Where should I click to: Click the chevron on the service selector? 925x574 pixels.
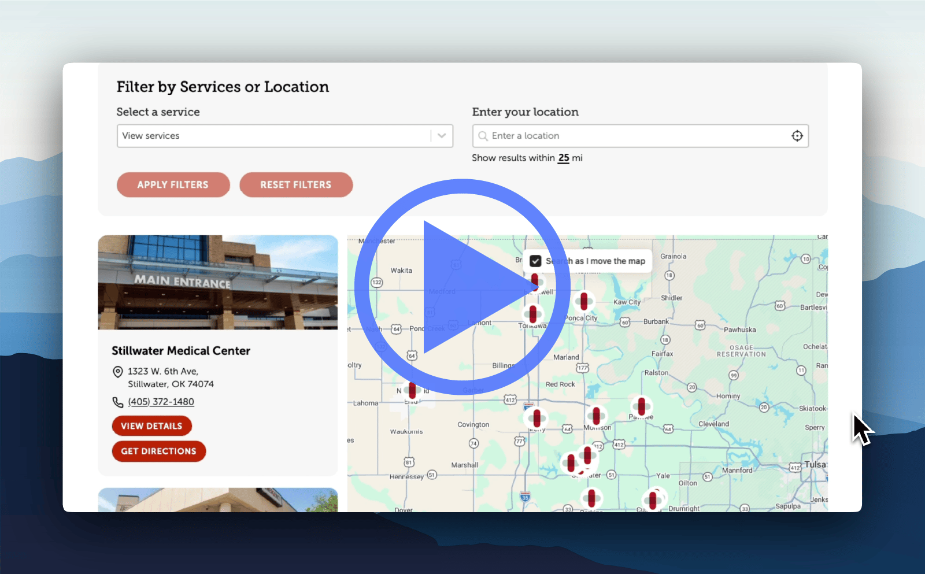(442, 136)
